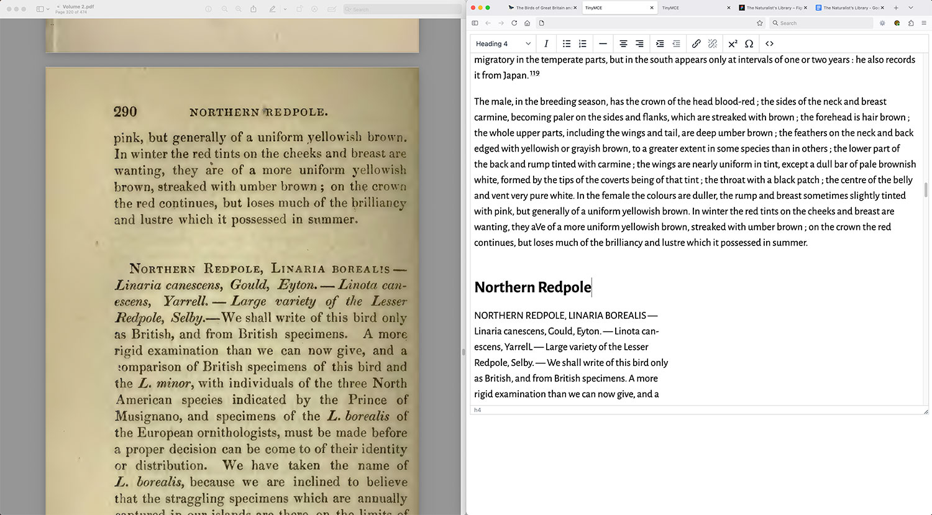Zoom out of the PDF in Preview

[x=224, y=9]
